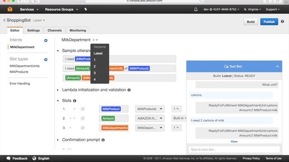The width and height of the screenshot is (289, 162).
Task: Open the MilkProducts slot type
Action: 19,72
